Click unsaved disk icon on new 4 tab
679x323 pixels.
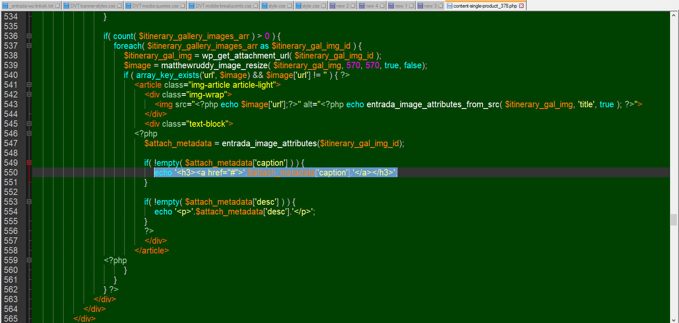[362, 6]
